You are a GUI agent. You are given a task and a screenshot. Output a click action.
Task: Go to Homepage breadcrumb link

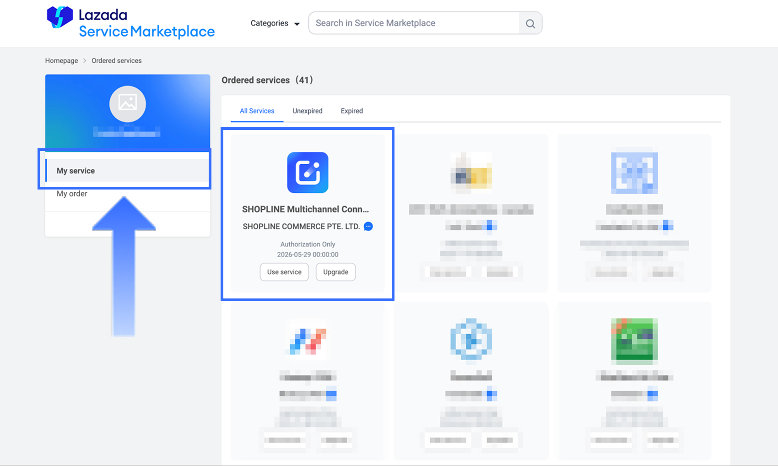(x=61, y=60)
